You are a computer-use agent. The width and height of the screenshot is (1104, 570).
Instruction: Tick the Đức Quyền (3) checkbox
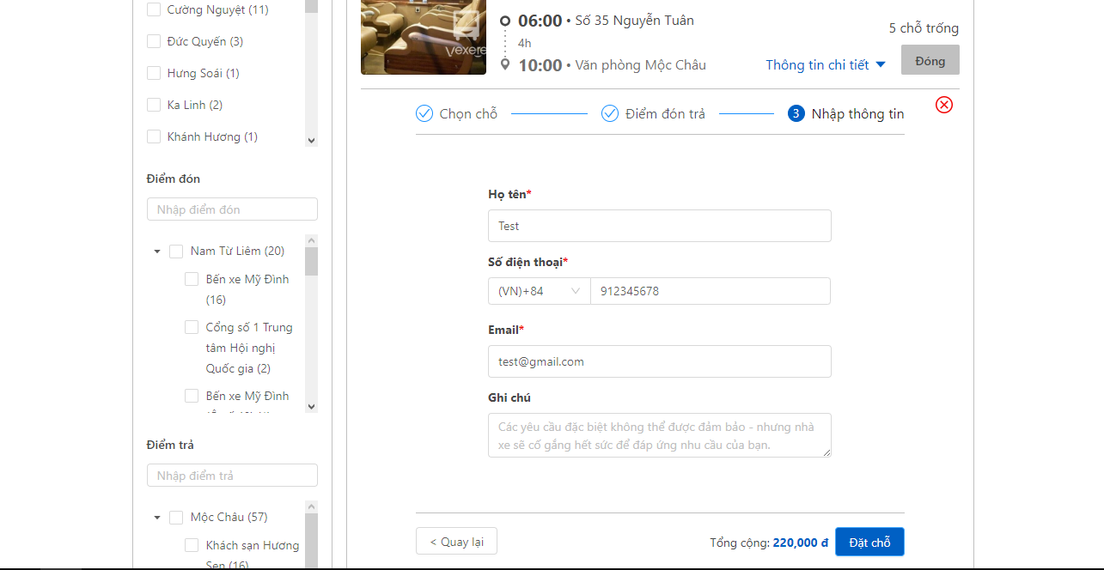tap(154, 41)
